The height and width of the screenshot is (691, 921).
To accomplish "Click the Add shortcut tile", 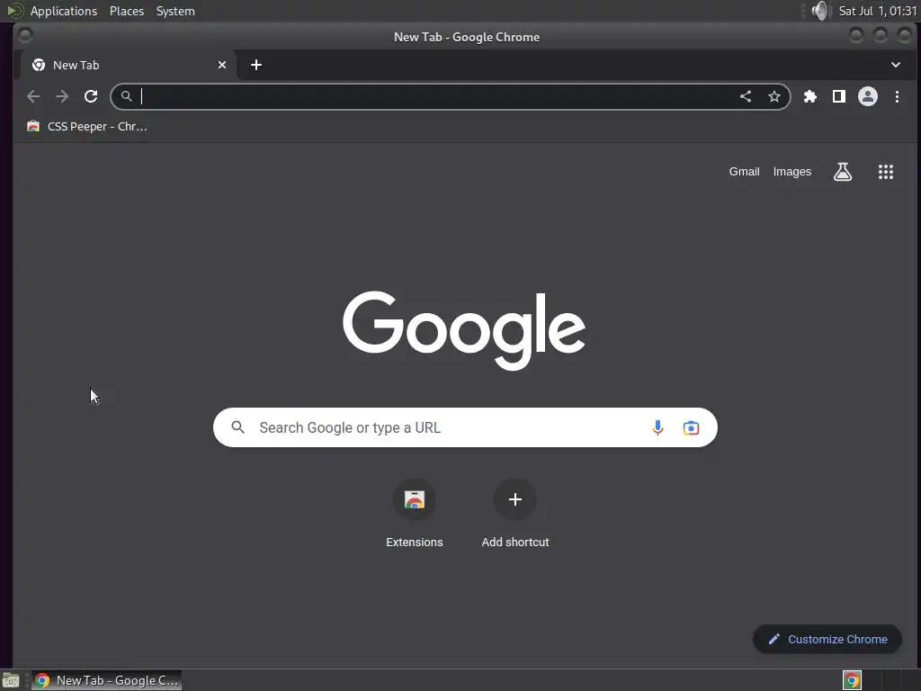I will coord(515,514).
